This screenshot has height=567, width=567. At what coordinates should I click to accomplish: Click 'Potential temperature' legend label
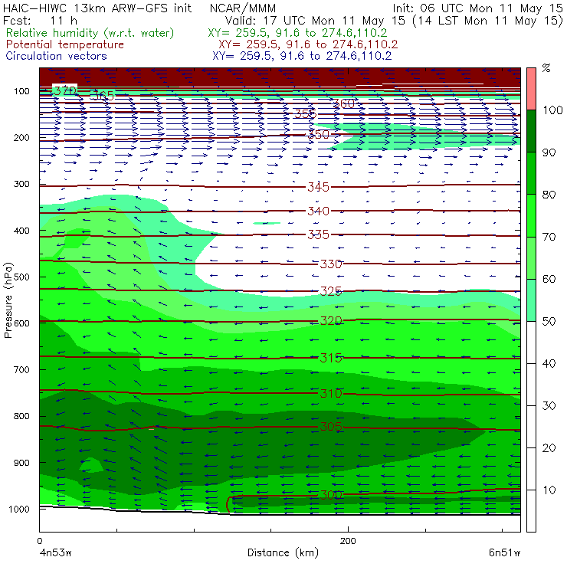[64, 44]
